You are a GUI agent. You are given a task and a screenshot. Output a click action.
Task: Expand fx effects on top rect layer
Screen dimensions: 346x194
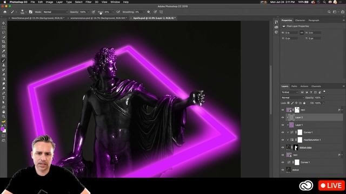[x=342, y=110]
